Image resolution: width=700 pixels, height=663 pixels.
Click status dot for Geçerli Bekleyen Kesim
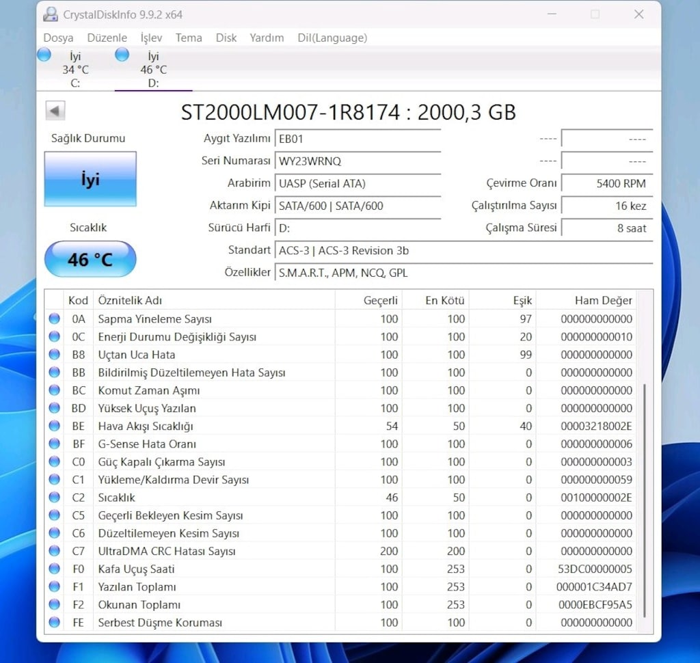click(55, 515)
